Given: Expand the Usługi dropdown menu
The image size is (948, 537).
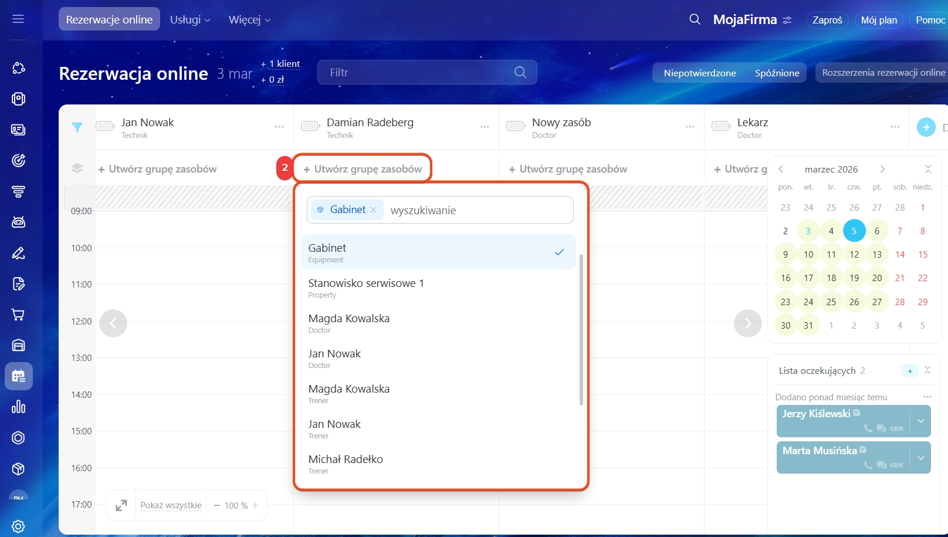Looking at the screenshot, I should (x=189, y=20).
